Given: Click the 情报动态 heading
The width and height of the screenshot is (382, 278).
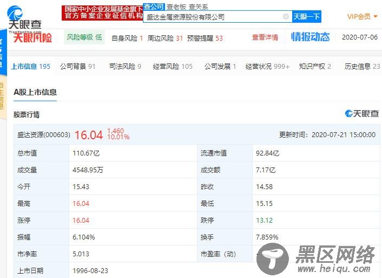Looking at the screenshot, I should point(311,37).
